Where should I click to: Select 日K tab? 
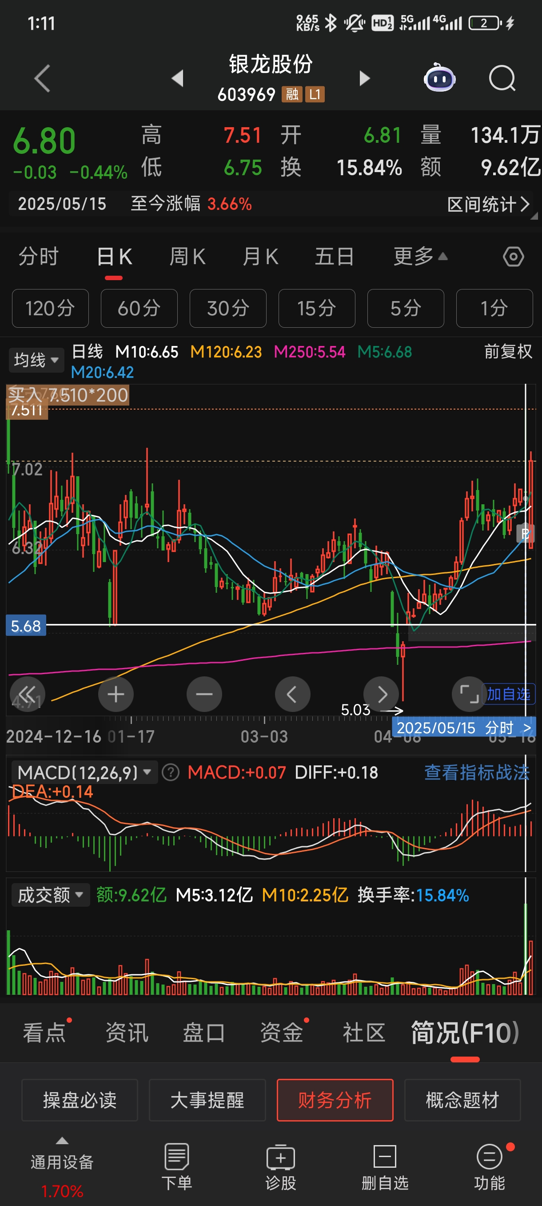[x=114, y=257]
